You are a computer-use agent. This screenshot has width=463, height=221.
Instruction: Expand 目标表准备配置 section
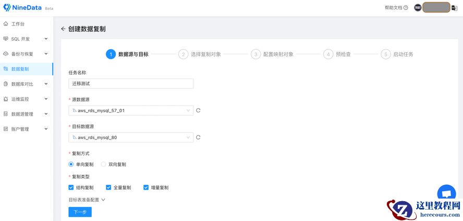coord(87,200)
